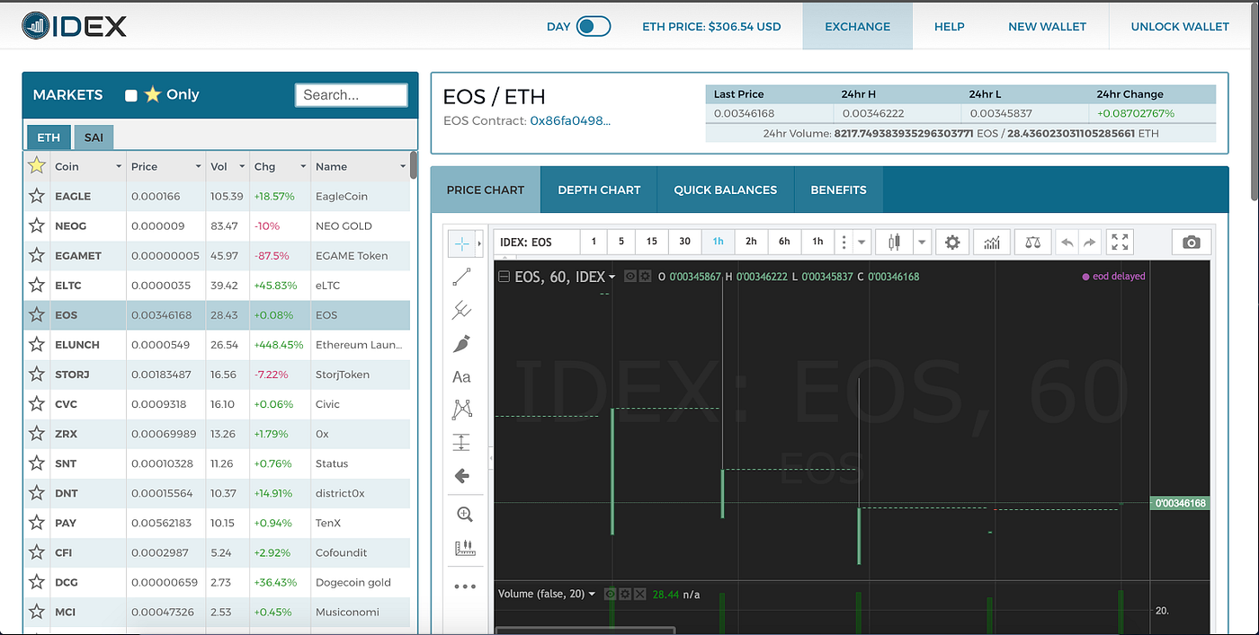Collapse the EOS legend minus box
This screenshot has width=1259, height=635.
click(504, 277)
